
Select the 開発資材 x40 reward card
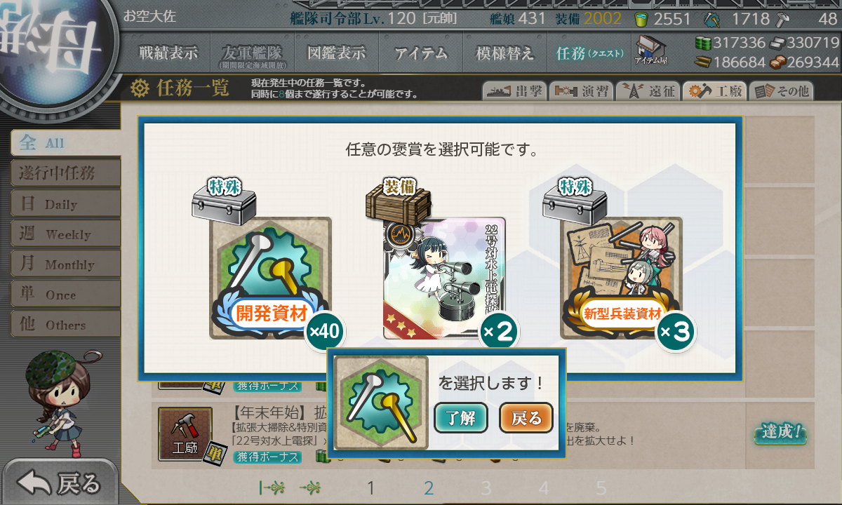coord(270,278)
